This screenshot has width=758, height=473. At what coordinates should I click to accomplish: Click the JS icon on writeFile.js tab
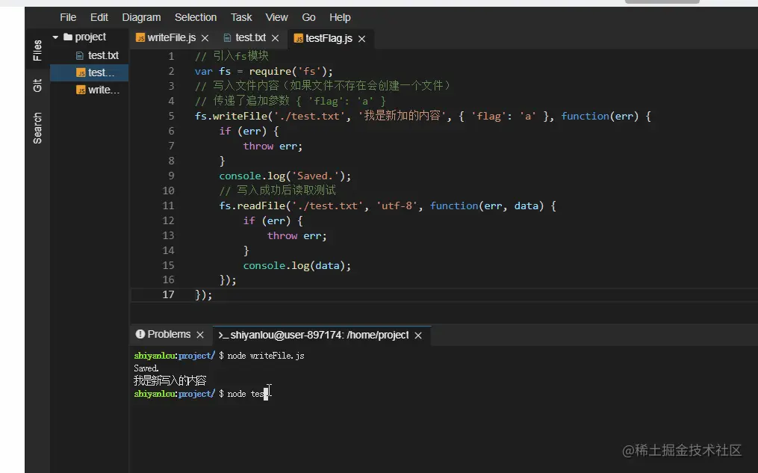(x=140, y=37)
